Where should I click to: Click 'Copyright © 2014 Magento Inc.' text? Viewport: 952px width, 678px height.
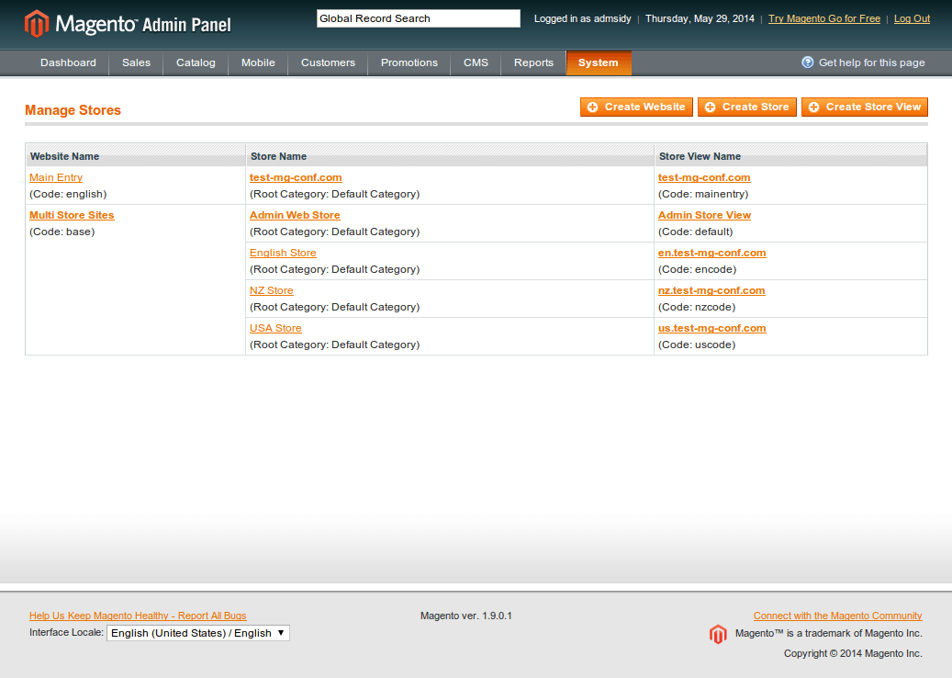click(x=853, y=653)
